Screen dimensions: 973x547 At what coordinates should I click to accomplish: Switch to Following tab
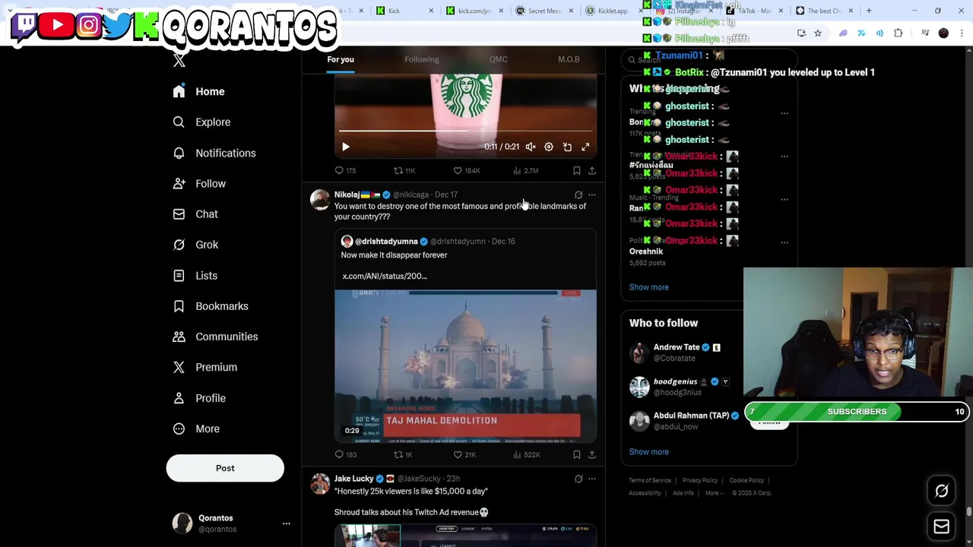(x=421, y=59)
